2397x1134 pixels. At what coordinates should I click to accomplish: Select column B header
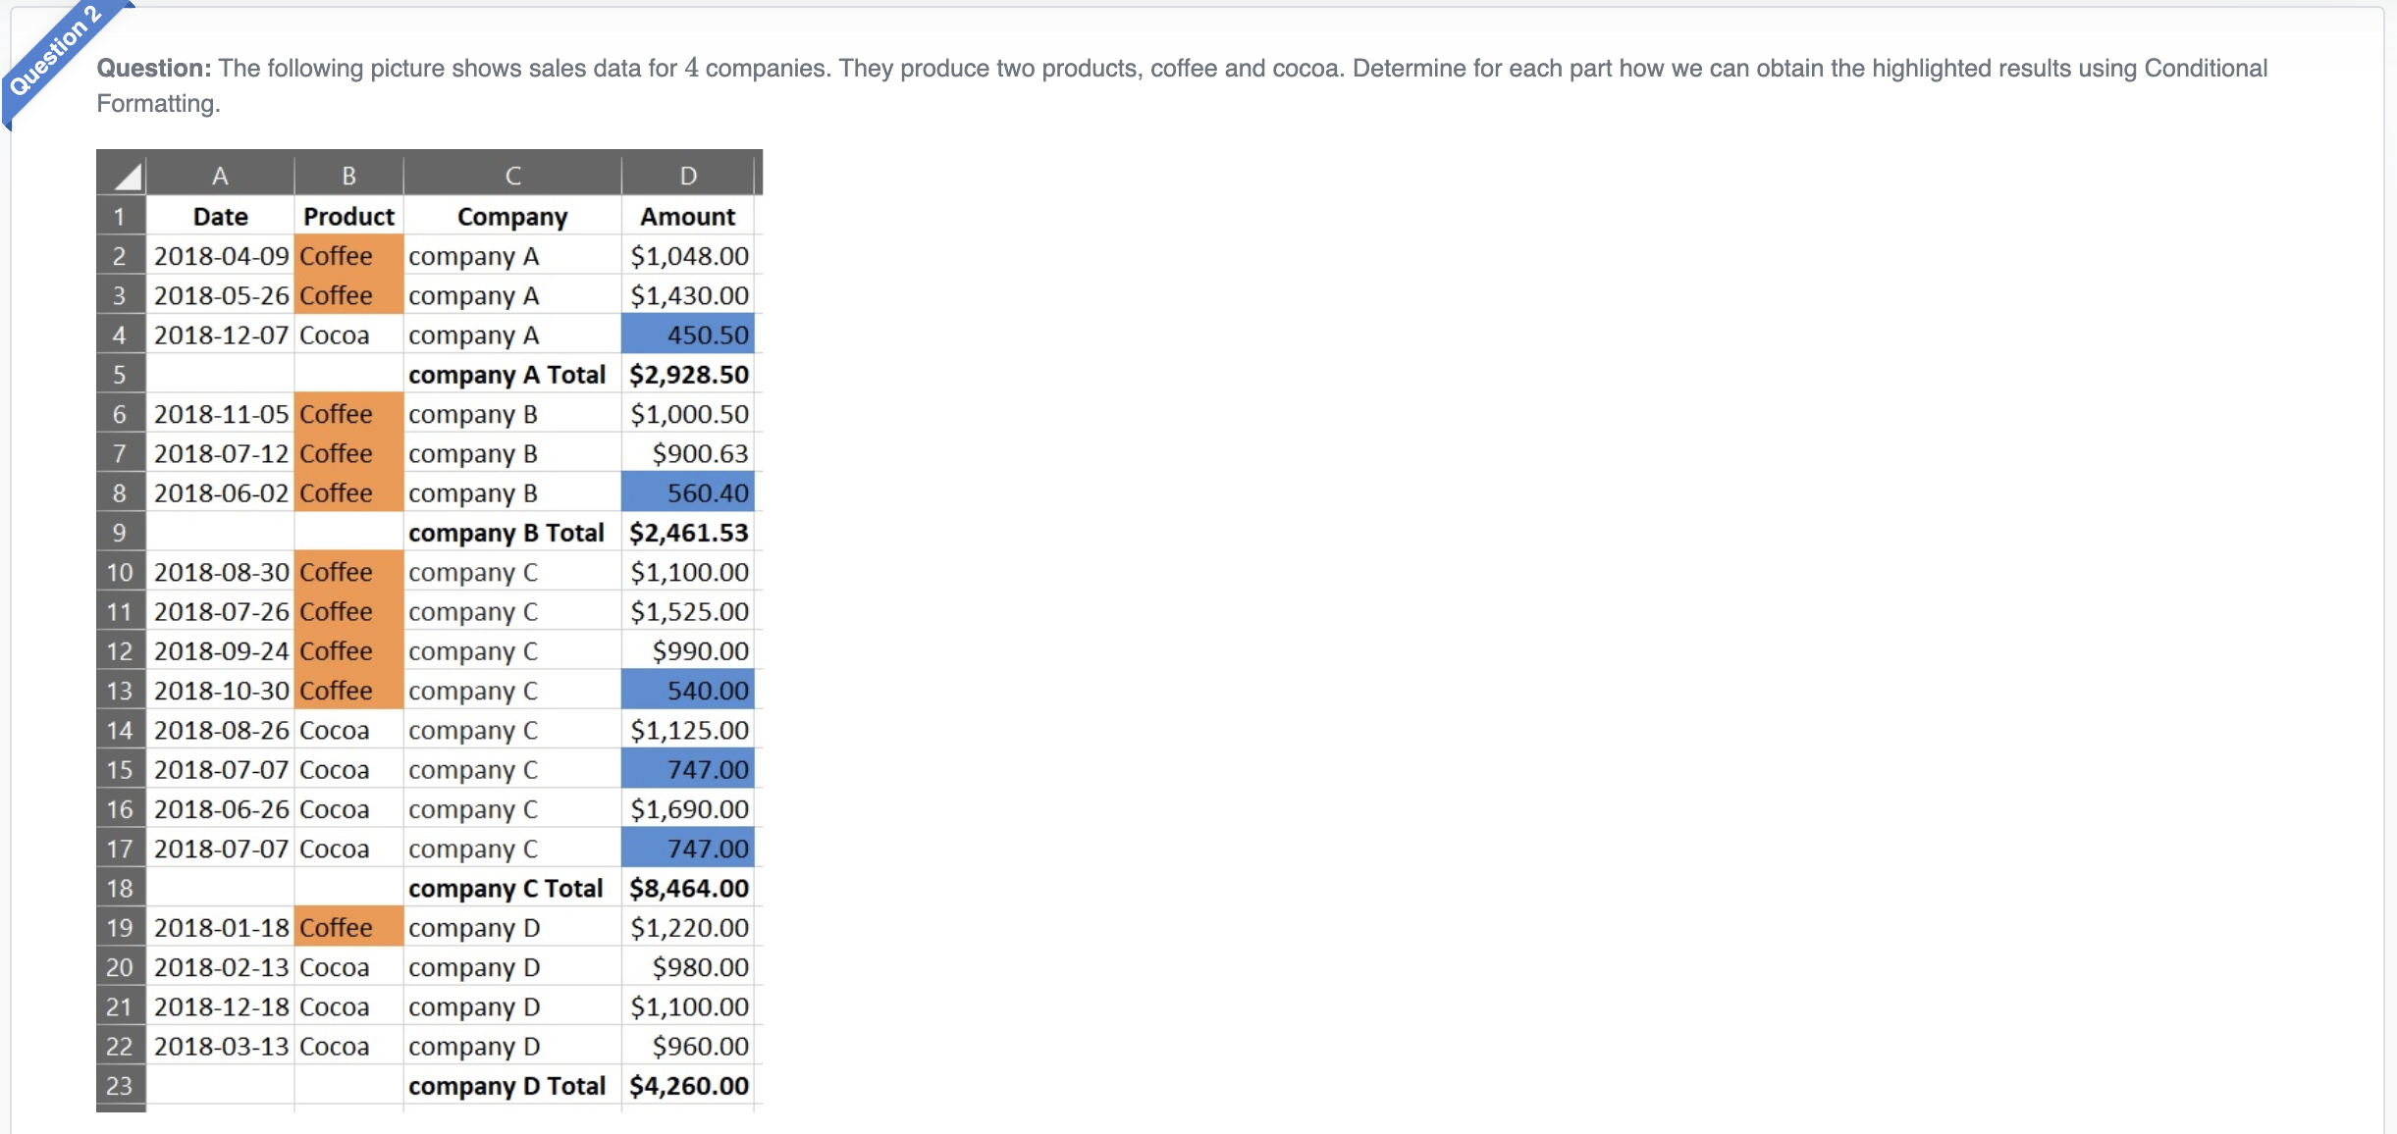pos(348,176)
